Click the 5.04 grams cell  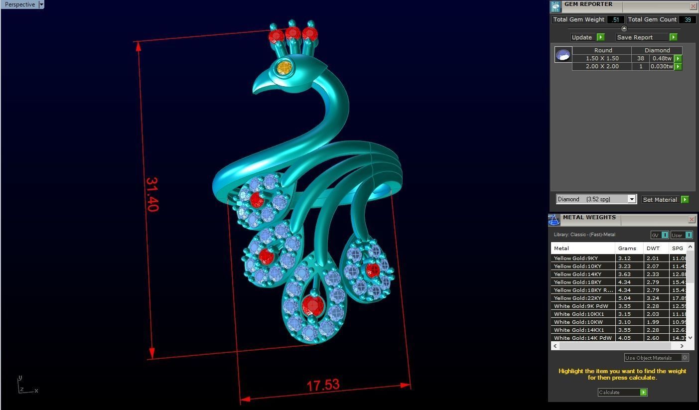[x=629, y=298]
